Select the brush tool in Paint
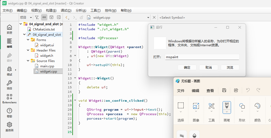 click(x=227, y=105)
